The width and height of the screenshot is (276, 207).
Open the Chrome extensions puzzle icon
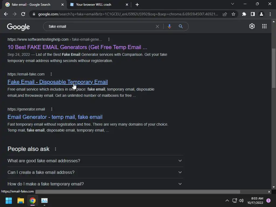(x=244, y=14)
